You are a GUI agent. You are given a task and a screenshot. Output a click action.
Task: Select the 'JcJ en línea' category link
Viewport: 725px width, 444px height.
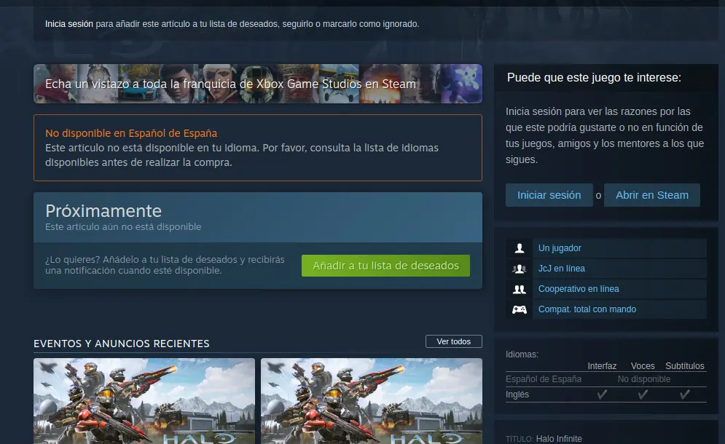pyautogui.click(x=561, y=269)
